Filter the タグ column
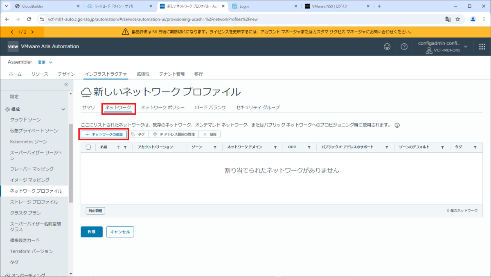The height and width of the screenshot is (277, 491). 475,147
